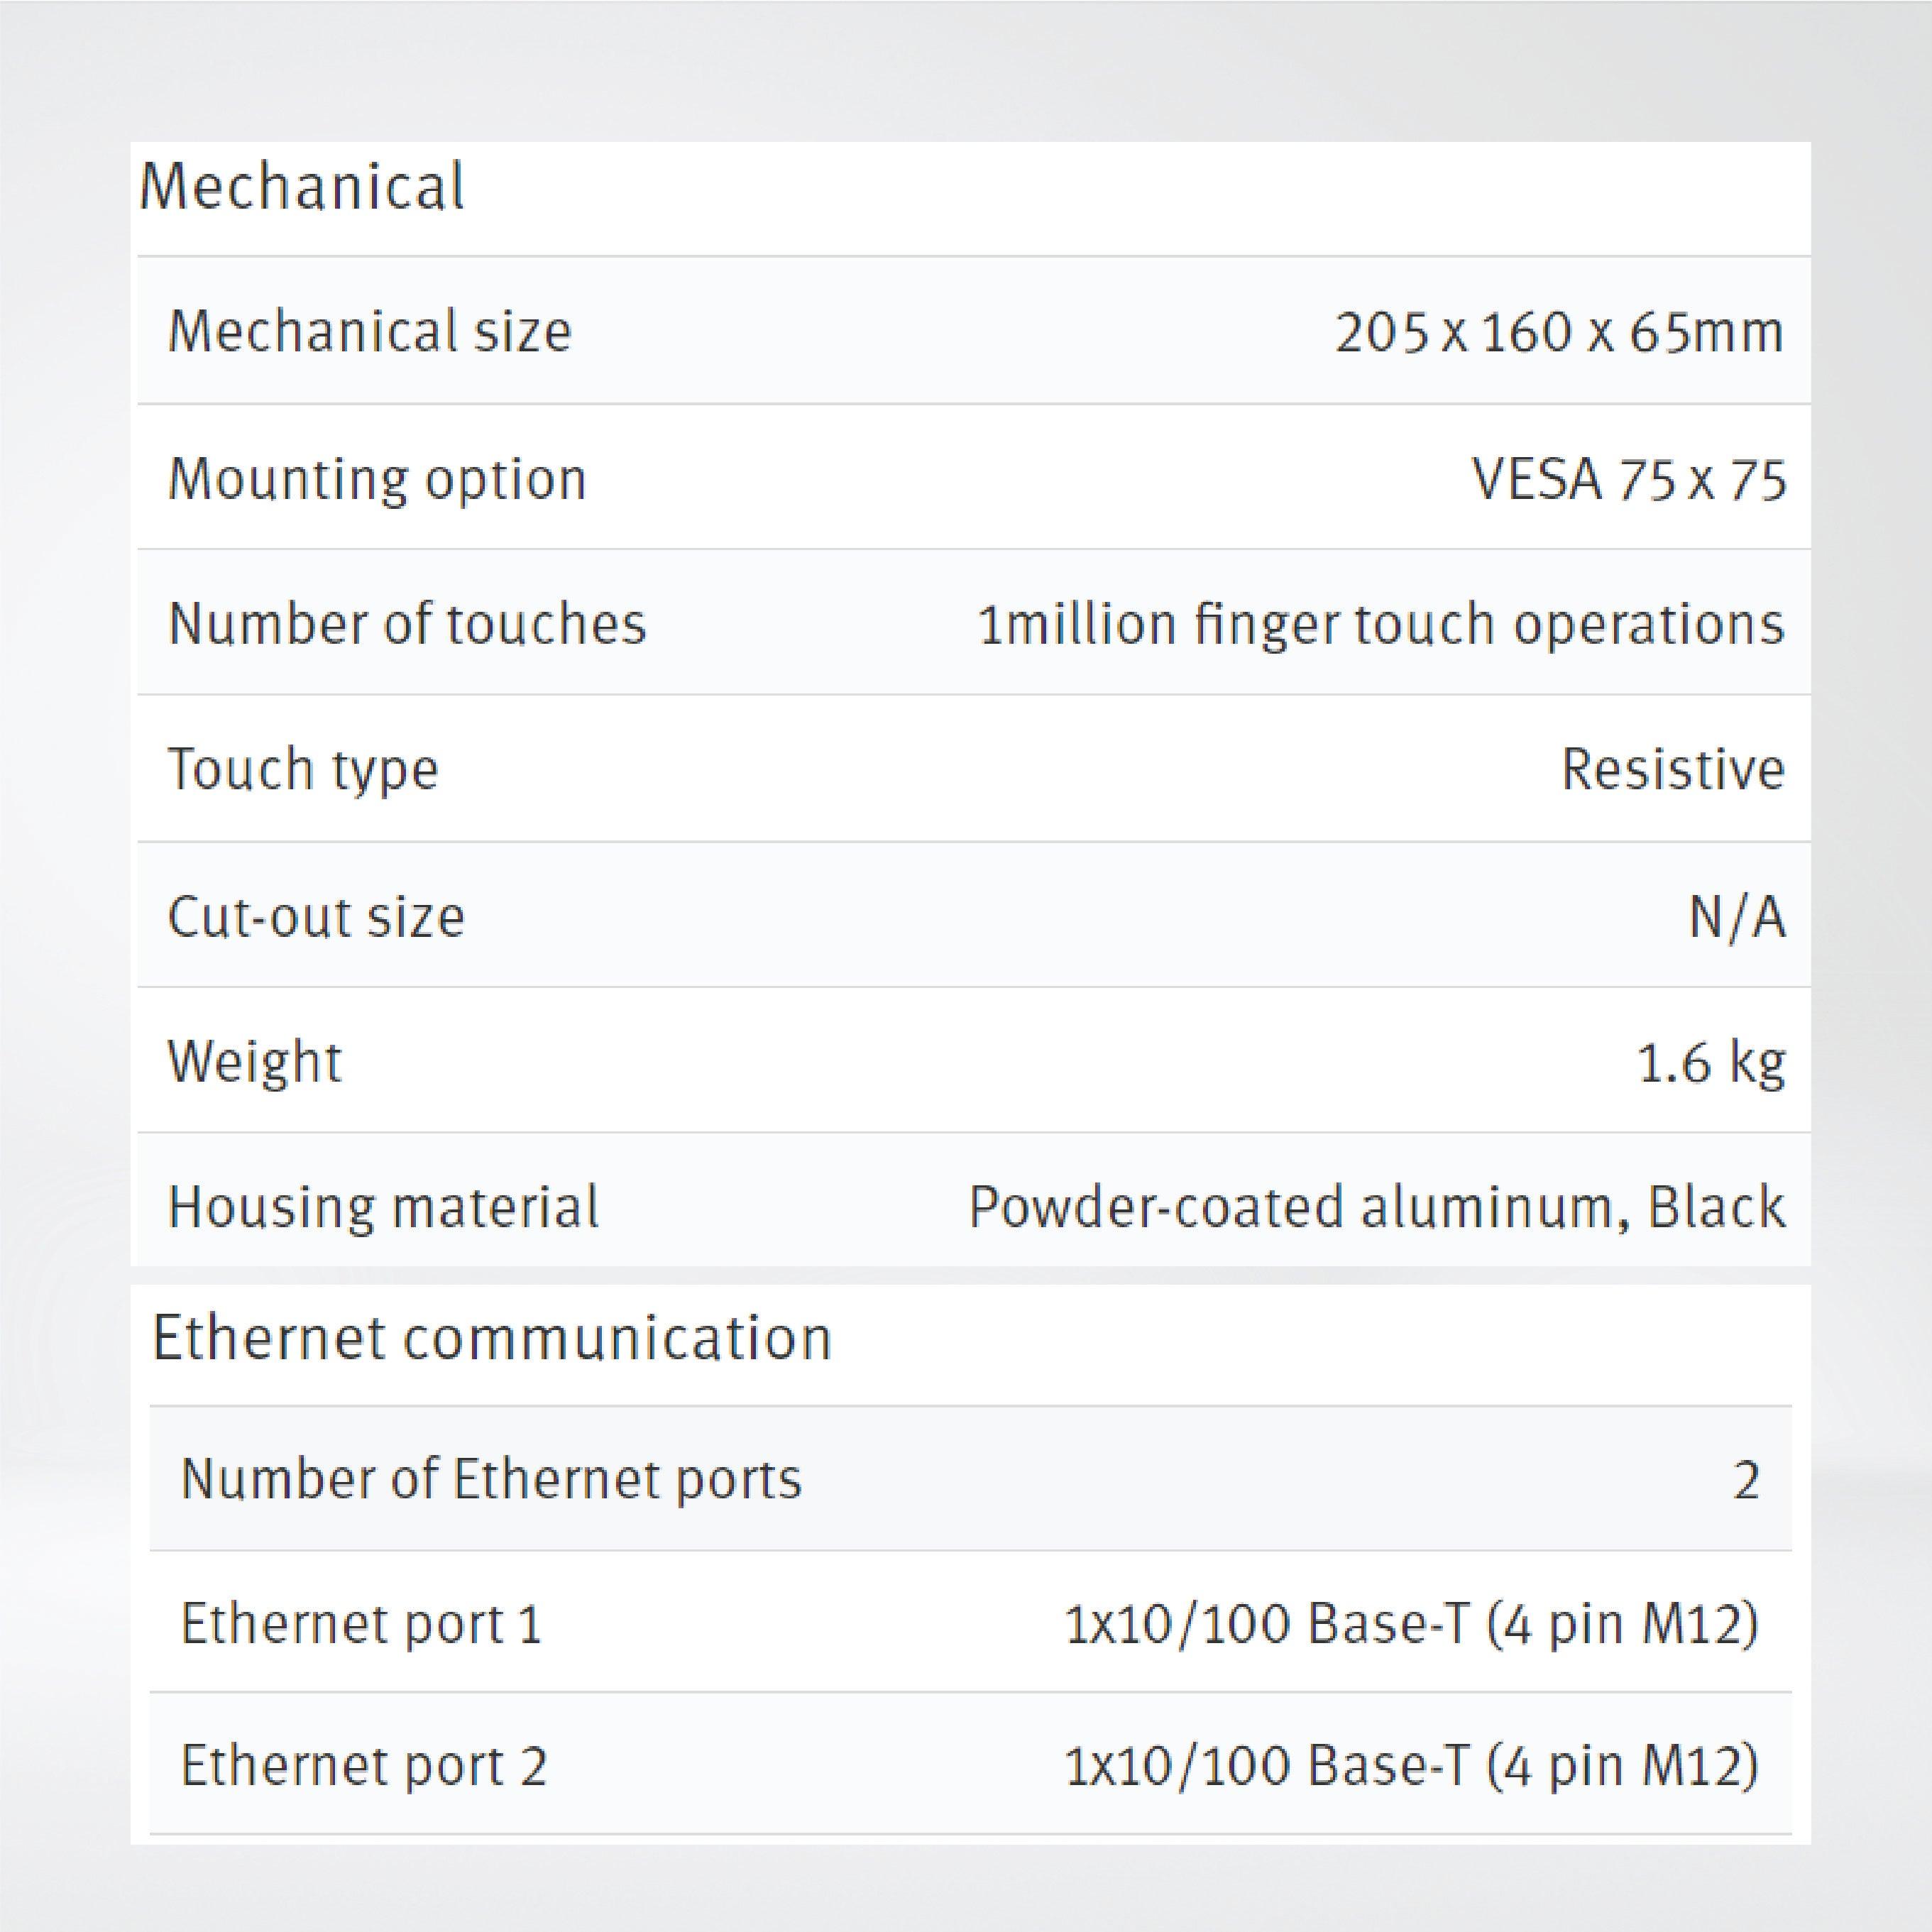The width and height of the screenshot is (1932, 1932).
Task: Select the Number of touches label
Action: [x=407, y=624]
